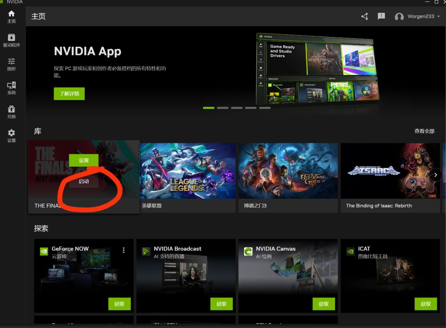Viewport: 446px width, 328px height.
Task: Open the 驱动程序 drivers sidebar icon
Action: point(11,40)
